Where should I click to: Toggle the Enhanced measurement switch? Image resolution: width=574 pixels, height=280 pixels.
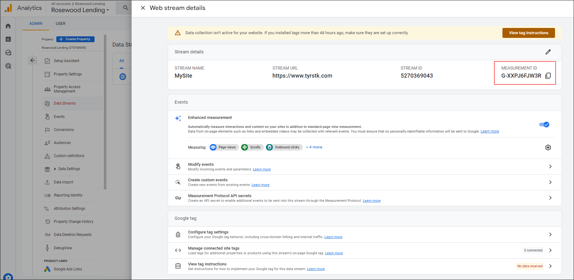pos(544,124)
